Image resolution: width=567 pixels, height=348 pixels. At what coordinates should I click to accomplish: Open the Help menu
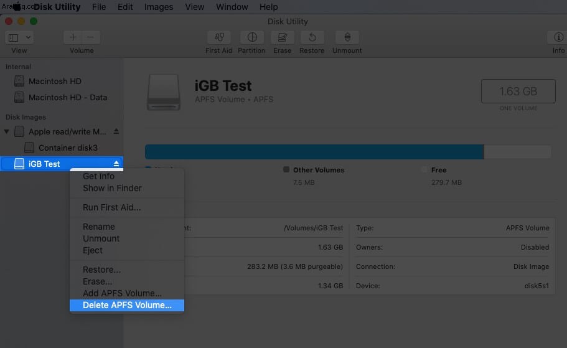click(x=269, y=7)
